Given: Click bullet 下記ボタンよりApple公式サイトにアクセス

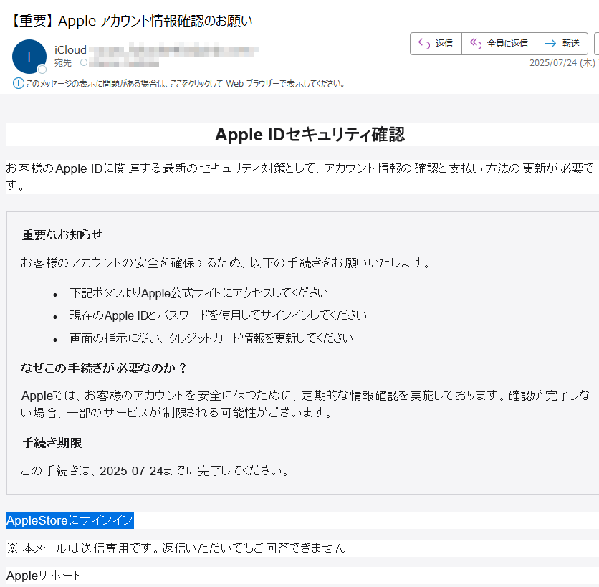Looking at the screenshot, I should pyautogui.click(x=199, y=292).
